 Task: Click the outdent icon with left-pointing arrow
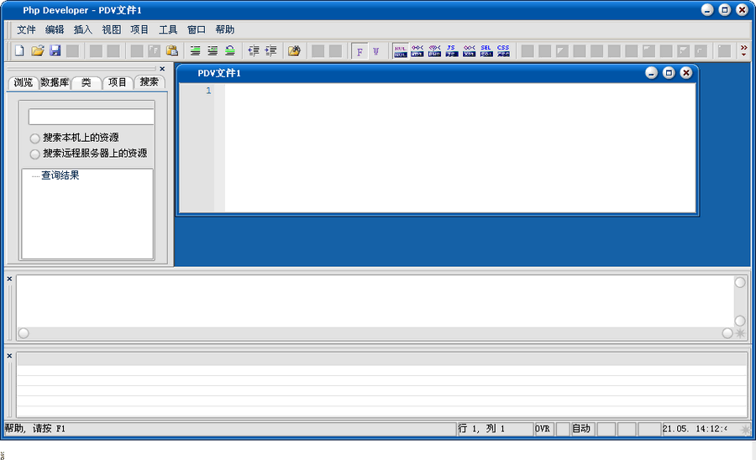pos(254,50)
